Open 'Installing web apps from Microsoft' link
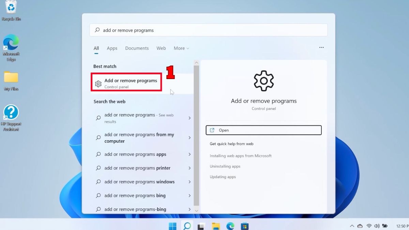The width and height of the screenshot is (409, 230). tap(241, 156)
